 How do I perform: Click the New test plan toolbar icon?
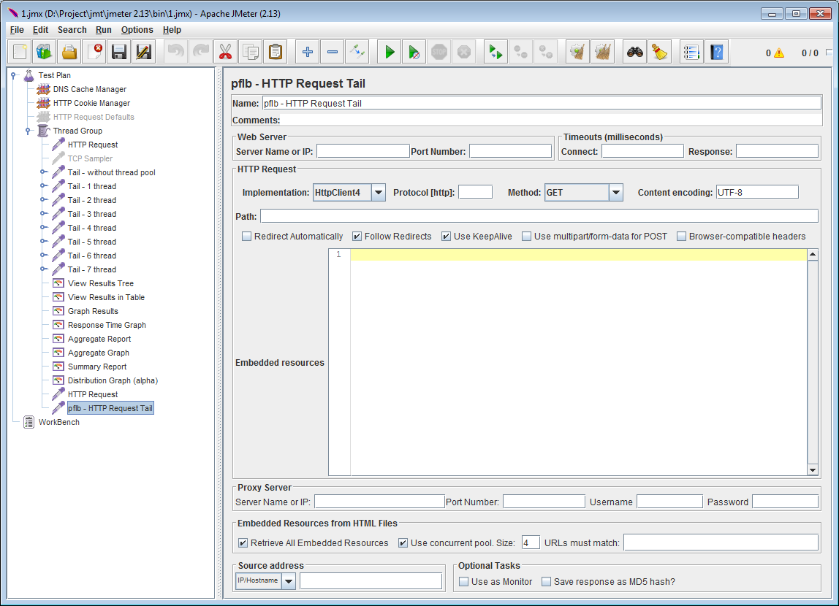[x=20, y=52]
